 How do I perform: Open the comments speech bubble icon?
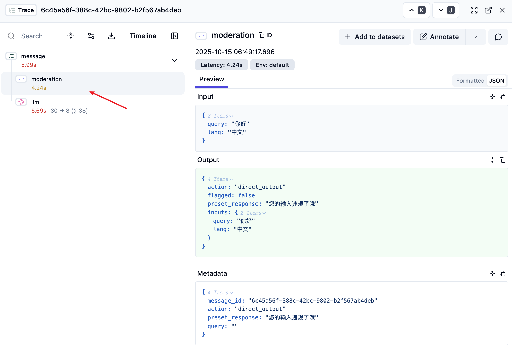click(498, 37)
